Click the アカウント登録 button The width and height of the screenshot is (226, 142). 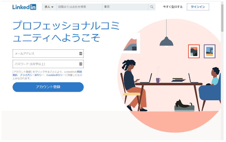[x=48, y=87]
